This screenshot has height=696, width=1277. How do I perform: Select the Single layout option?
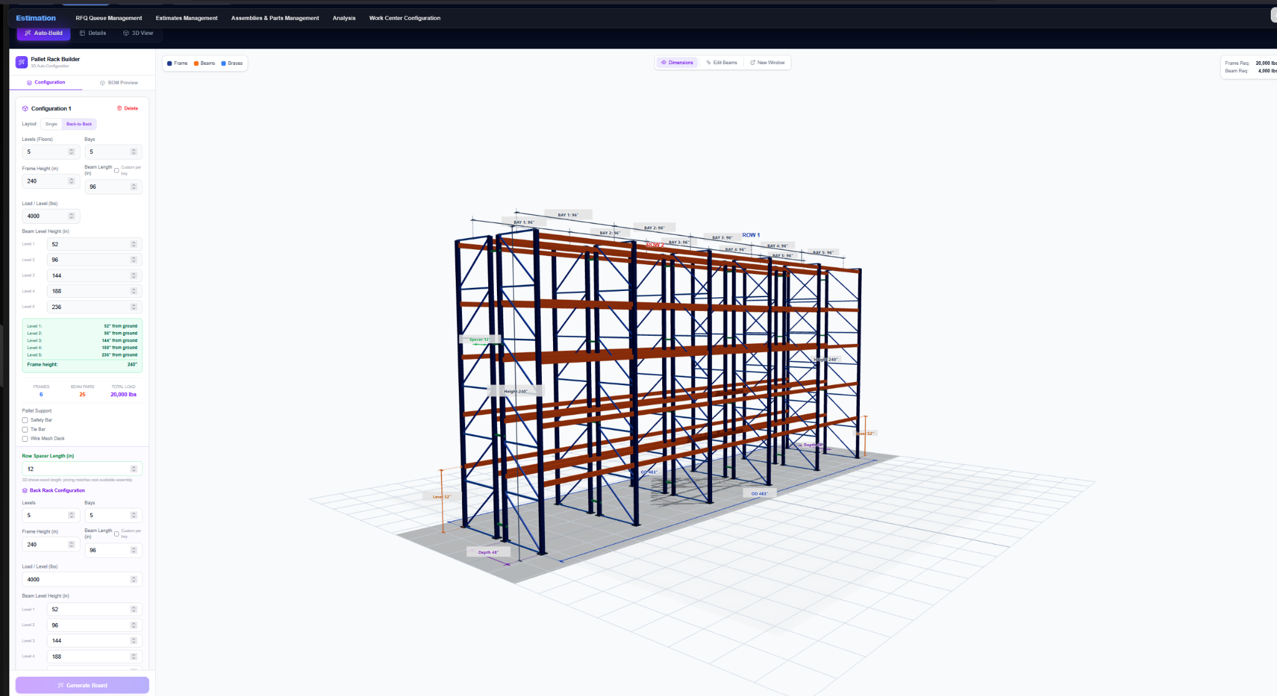51,124
